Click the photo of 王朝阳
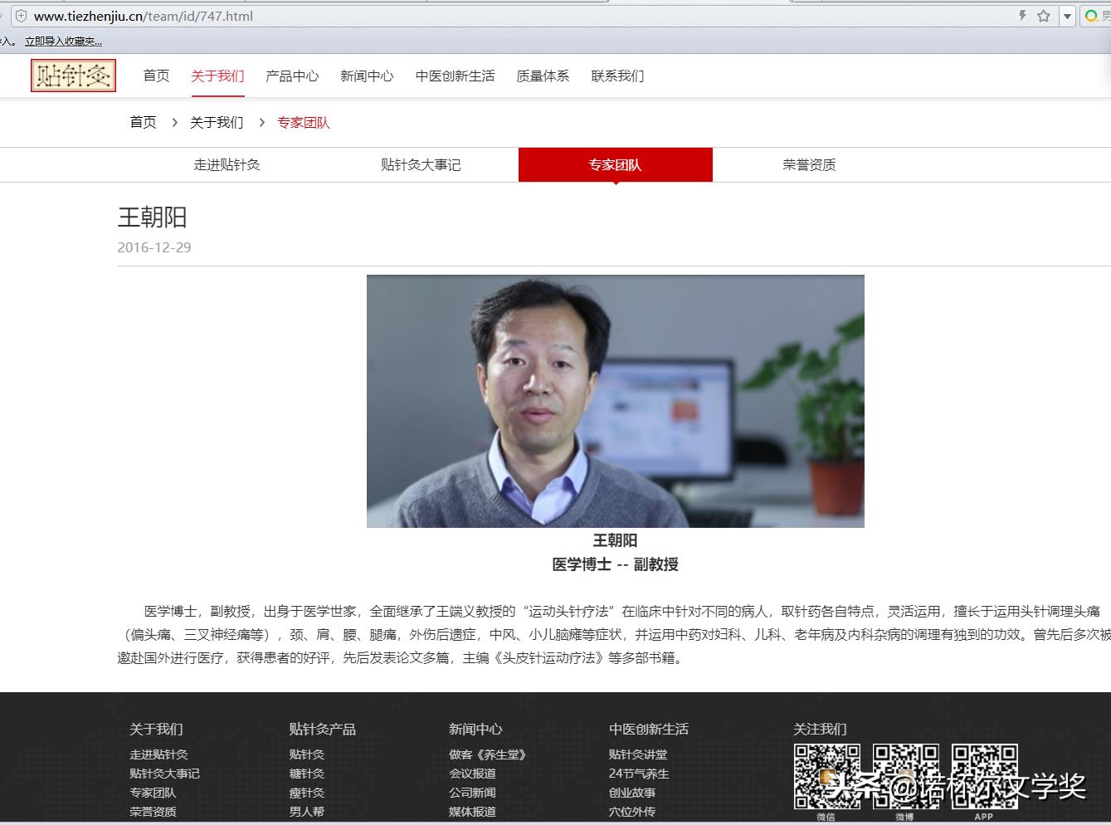 [615, 401]
